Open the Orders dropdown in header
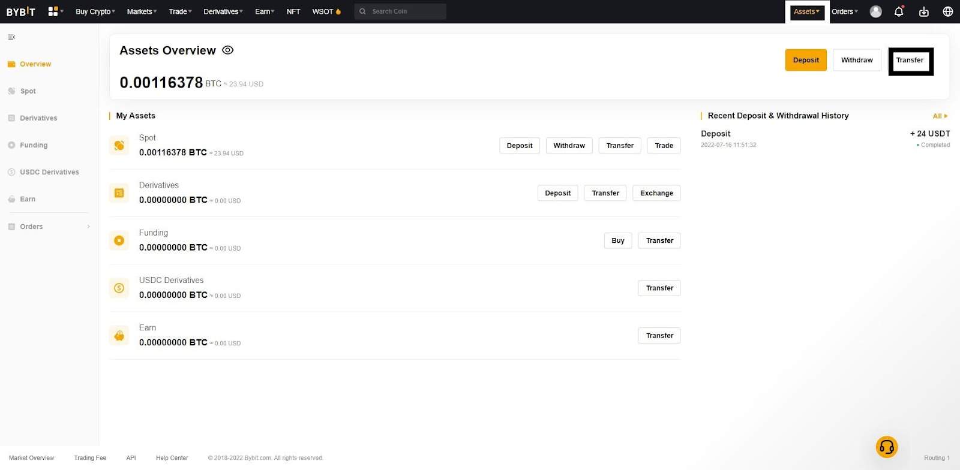This screenshot has width=960, height=470. coord(845,11)
